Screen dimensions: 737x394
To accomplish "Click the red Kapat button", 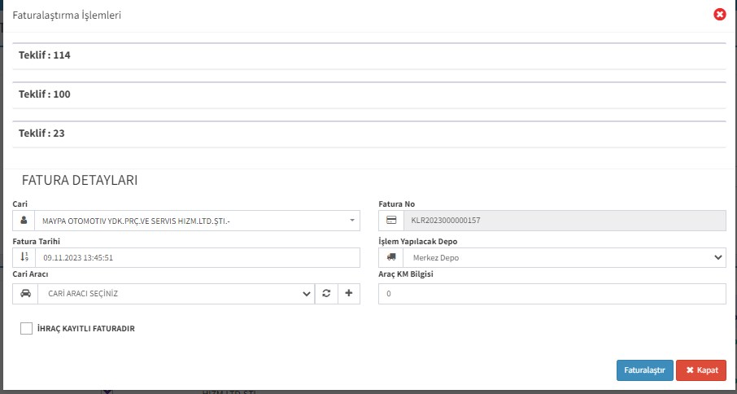I will pos(700,370).
